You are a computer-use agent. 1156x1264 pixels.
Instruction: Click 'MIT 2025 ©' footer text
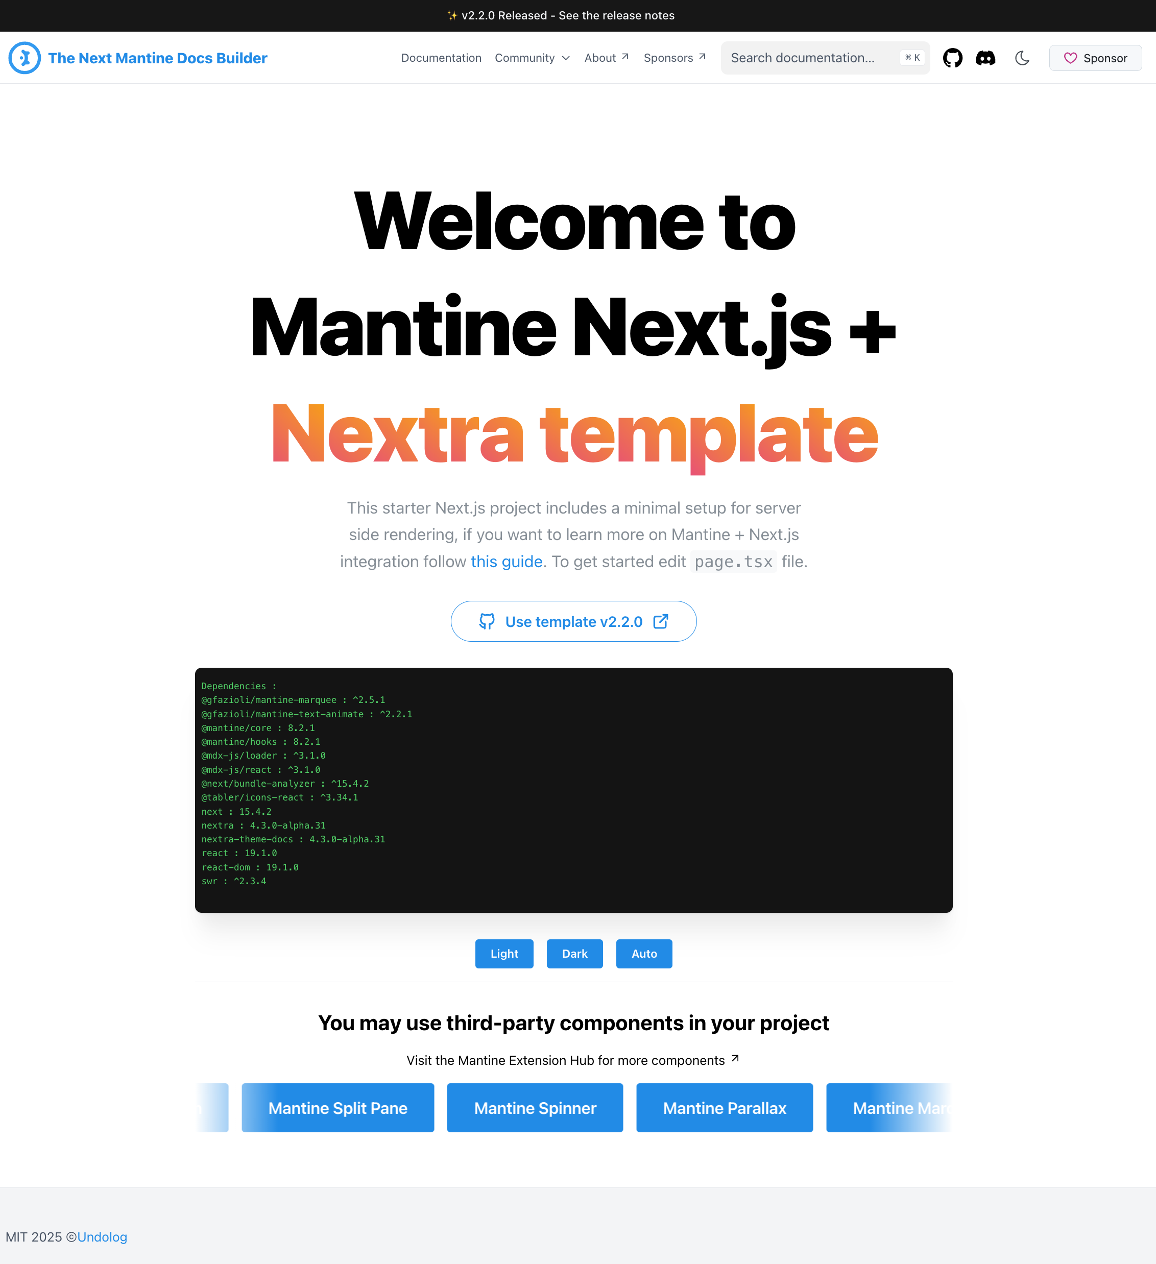click(x=41, y=1237)
